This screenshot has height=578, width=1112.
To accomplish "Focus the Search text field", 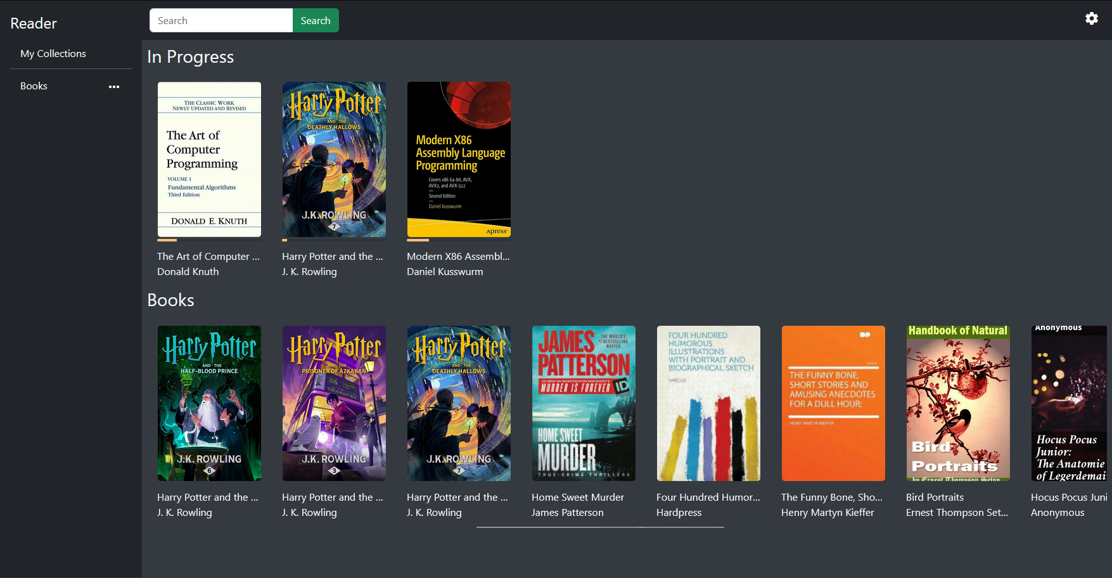I will click(x=221, y=20).
